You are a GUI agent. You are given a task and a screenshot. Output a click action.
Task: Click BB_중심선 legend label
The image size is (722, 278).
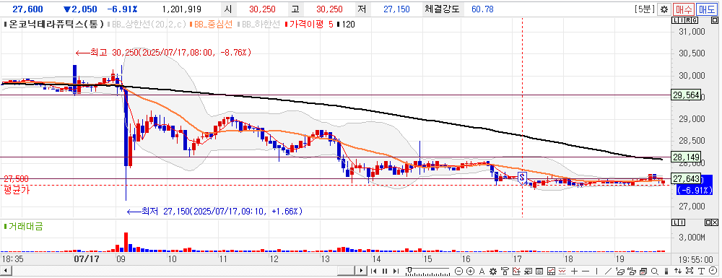click(212, 25)
